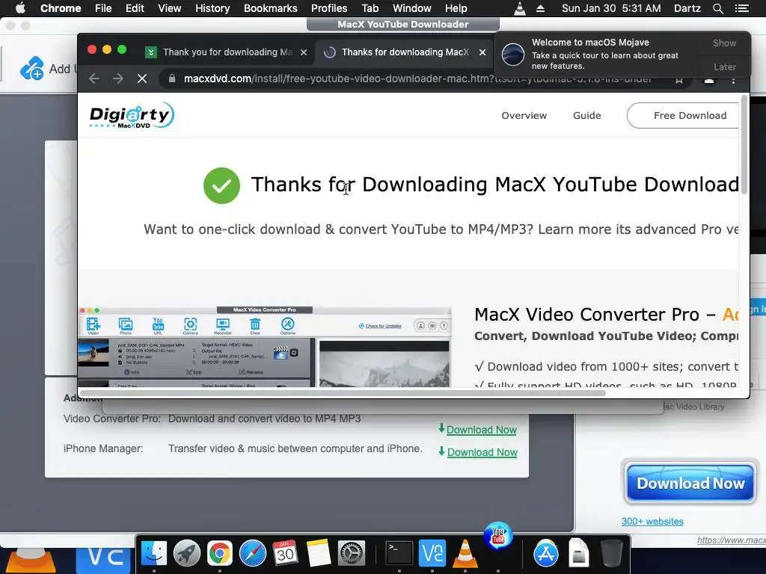
Task: Open the View menu
Action: [170, 8]
